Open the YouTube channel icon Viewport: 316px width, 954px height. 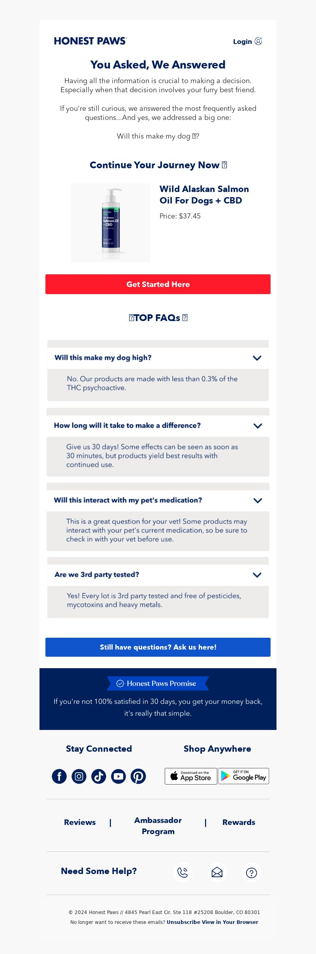118,776
